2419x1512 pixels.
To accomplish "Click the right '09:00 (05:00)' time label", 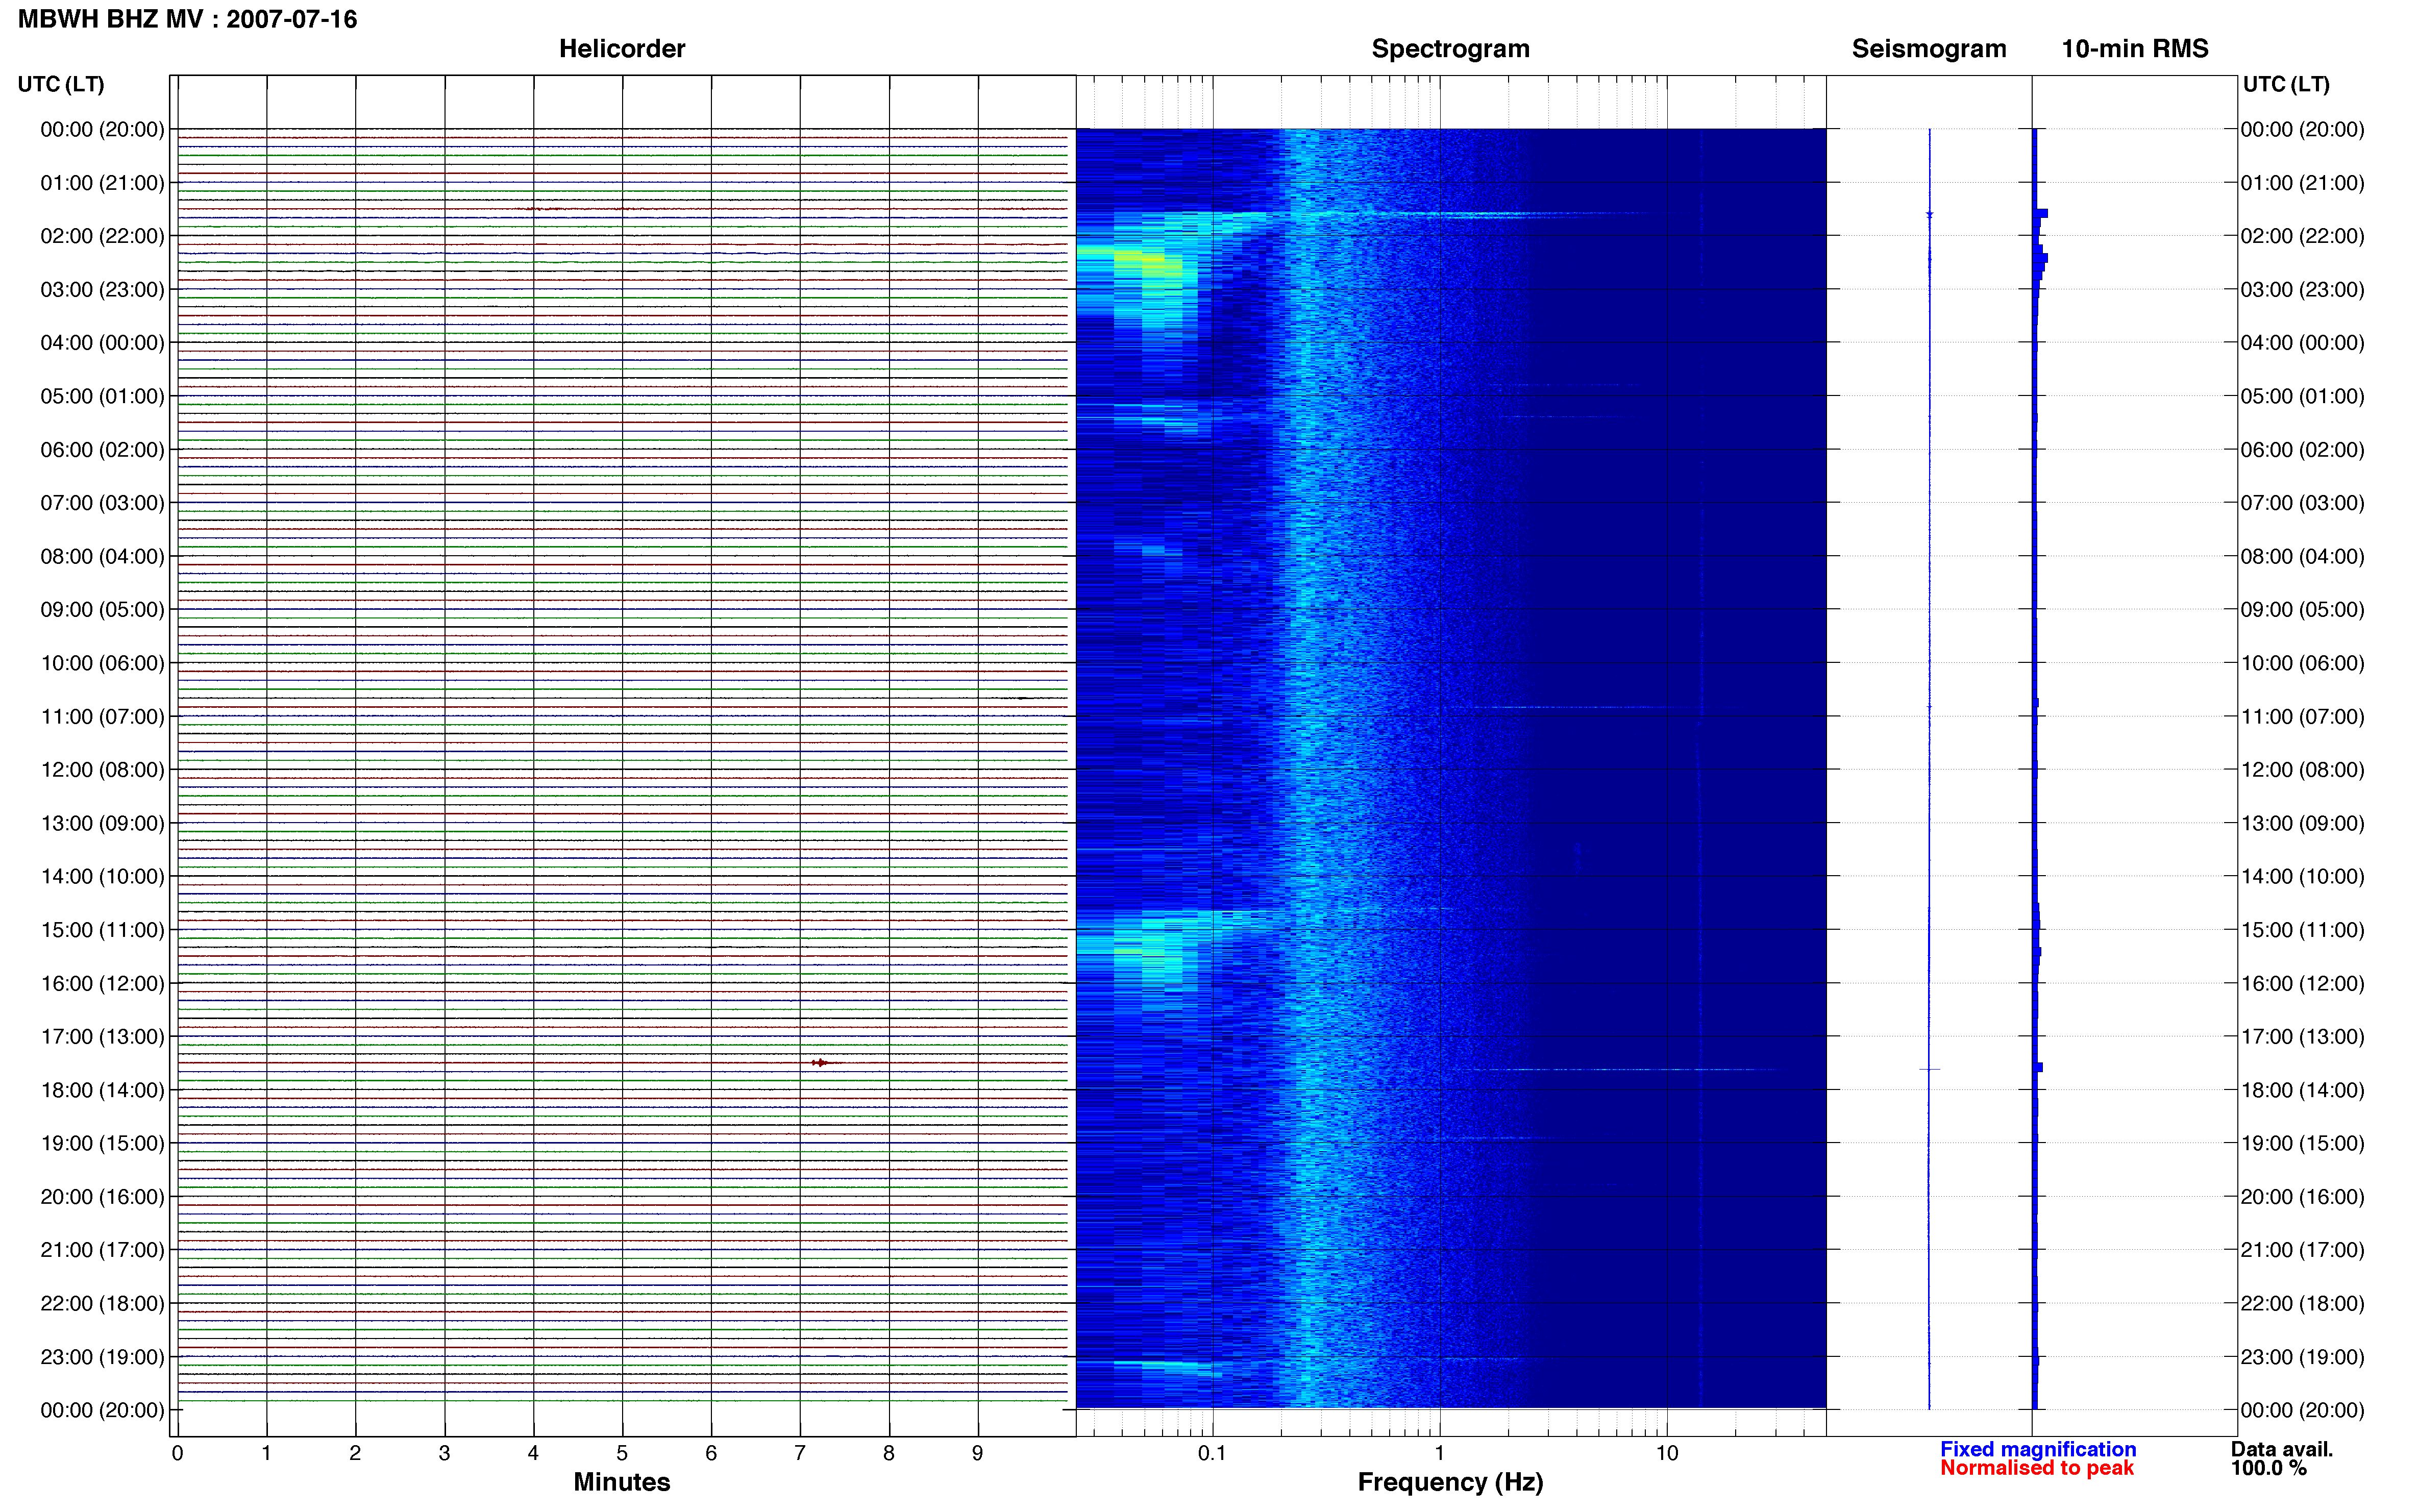I will 2302,610.
